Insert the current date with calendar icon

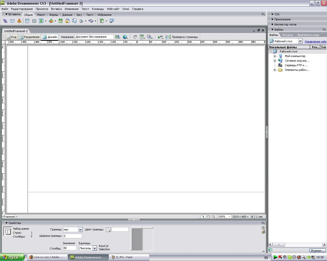tap(61, 21)
